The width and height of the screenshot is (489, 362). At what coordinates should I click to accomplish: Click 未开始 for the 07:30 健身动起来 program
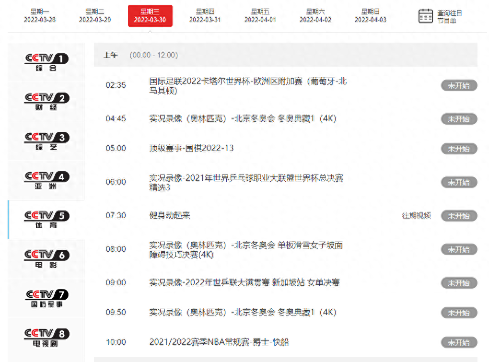[458, 216]
